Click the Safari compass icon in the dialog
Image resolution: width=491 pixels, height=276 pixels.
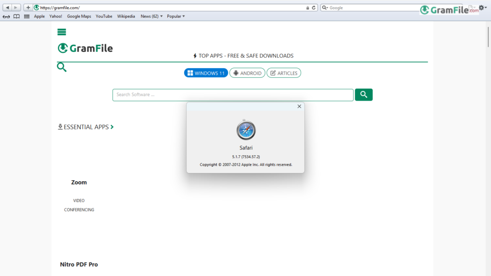[x=246, y=130]
